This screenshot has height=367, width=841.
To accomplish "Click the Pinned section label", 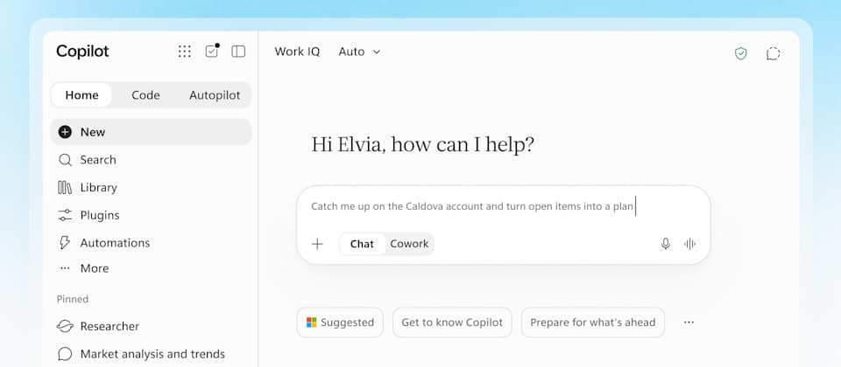I will (73, 299).
